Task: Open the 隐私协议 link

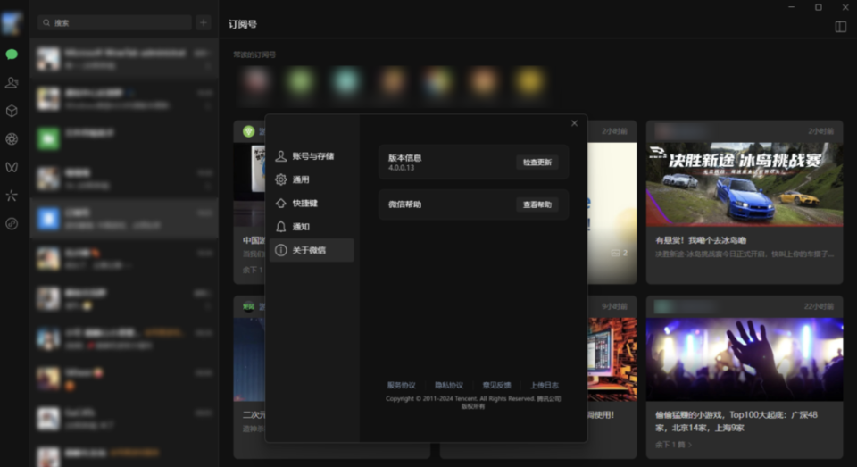Action: pos(449,385)
